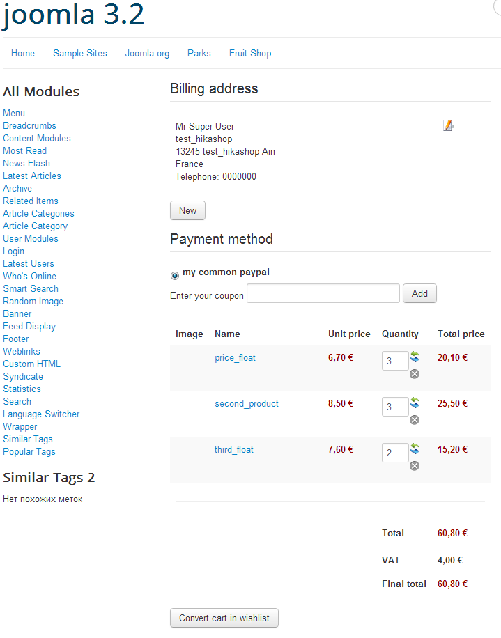Viewport: 501px width, 638px height.
Task: Convert cart in wishlist
Action: [224, 618]
